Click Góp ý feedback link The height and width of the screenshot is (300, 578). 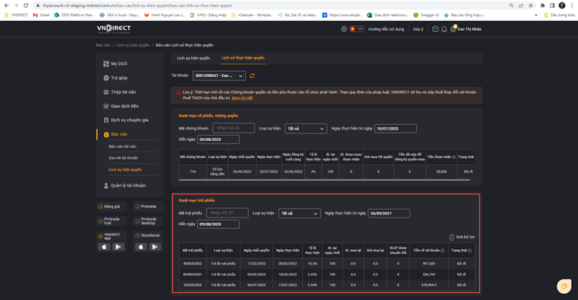(418, 29)
